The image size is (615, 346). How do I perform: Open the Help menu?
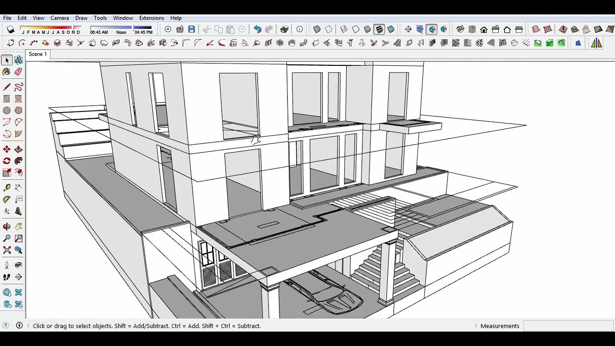(176, 18)
